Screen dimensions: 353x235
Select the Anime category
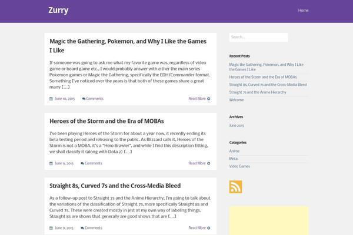(234, 151)
